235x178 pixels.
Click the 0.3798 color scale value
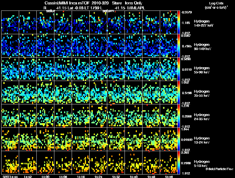pyautogui.click(x=187, y=93)
